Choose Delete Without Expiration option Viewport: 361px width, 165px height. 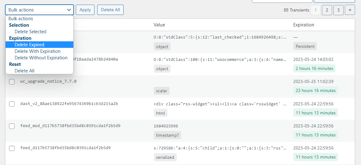click(x=39, y=58)
